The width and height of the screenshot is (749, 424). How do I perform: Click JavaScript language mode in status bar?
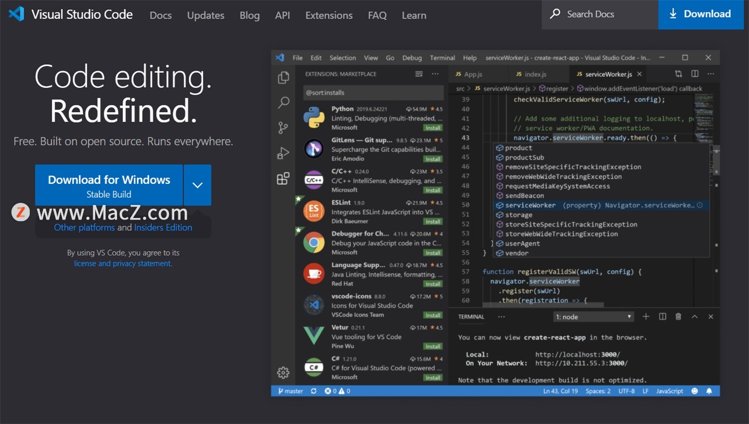point(670,391)
